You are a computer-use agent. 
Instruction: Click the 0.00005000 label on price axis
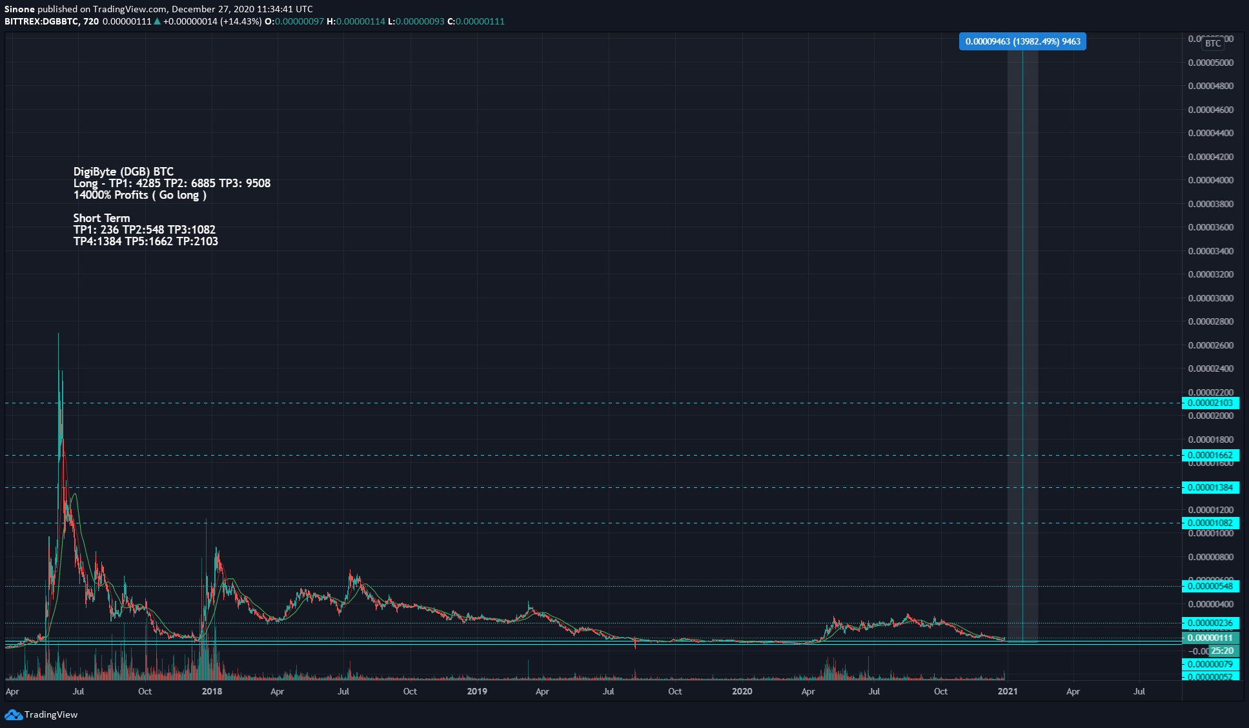[1211, 63]
